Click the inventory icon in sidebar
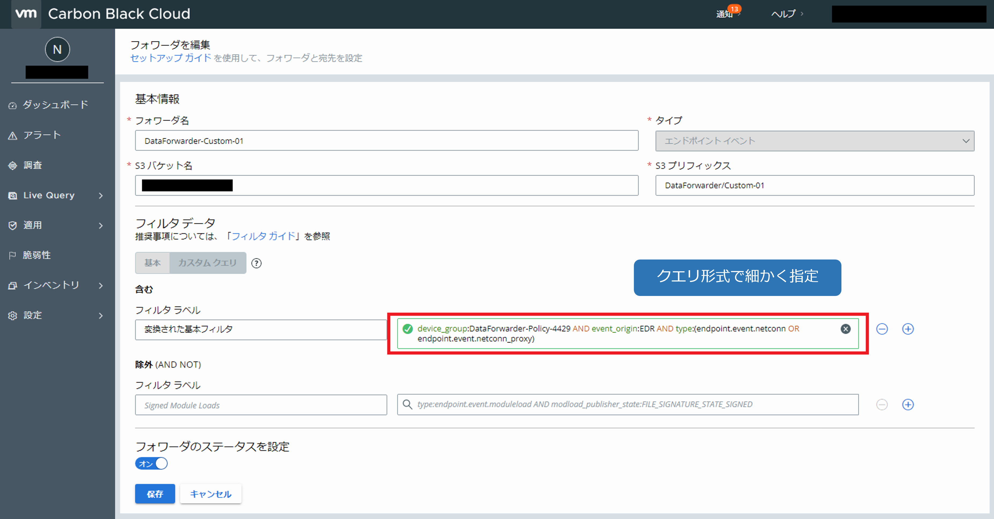Screen dimensions: 994x519 13,286
